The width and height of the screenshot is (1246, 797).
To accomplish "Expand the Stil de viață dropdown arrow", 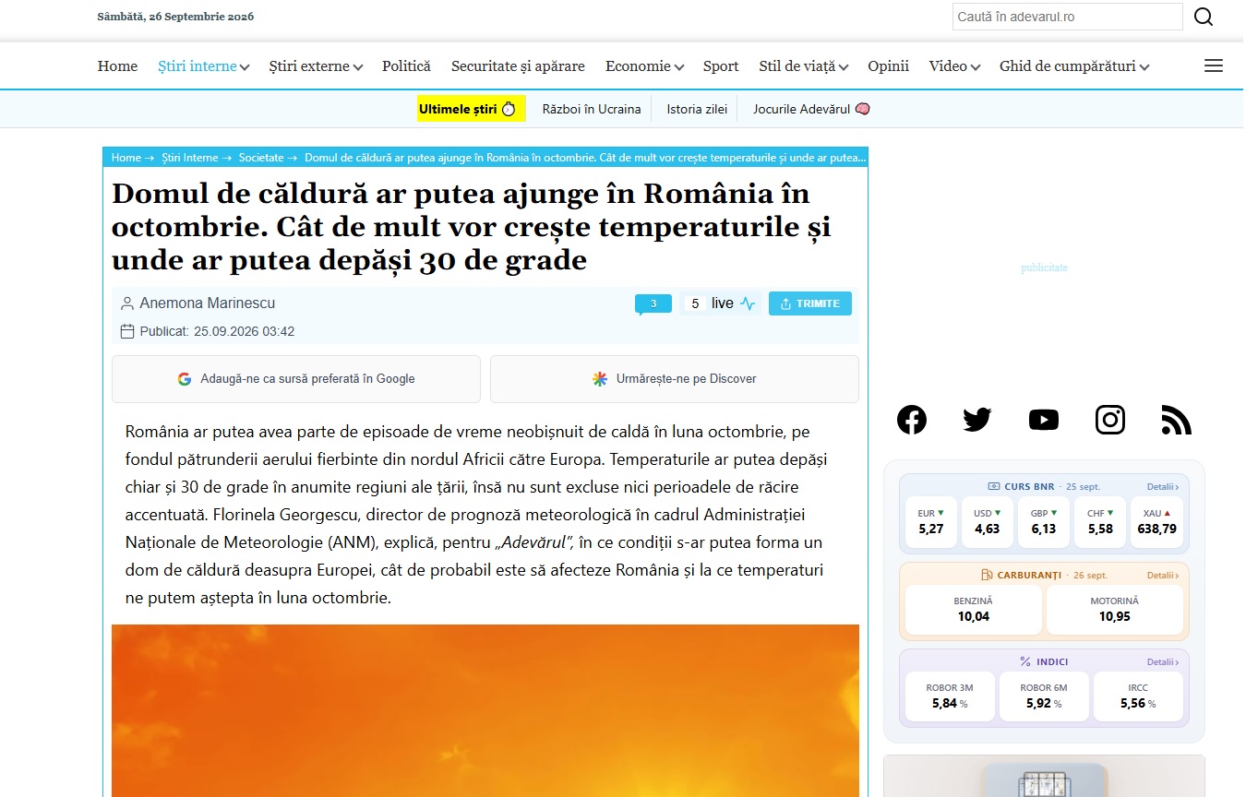I will click(x=844, y=67).
